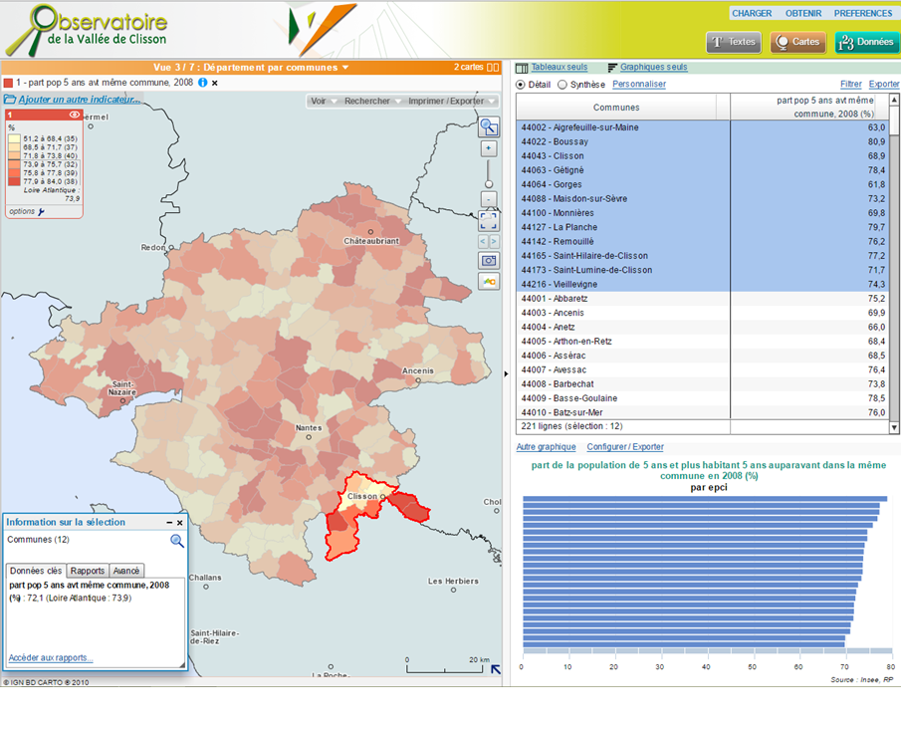The width and height of the screenshot is (901, 729).
Task: Click the bar-chart icon beside Graphiques seuls
Action: (x=612, y=68)
